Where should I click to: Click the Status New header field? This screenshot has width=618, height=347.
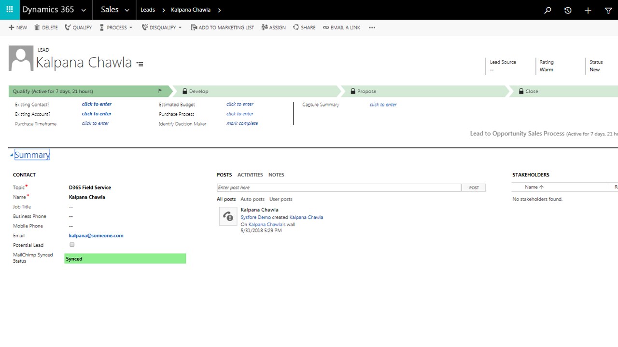coord(596,66)
